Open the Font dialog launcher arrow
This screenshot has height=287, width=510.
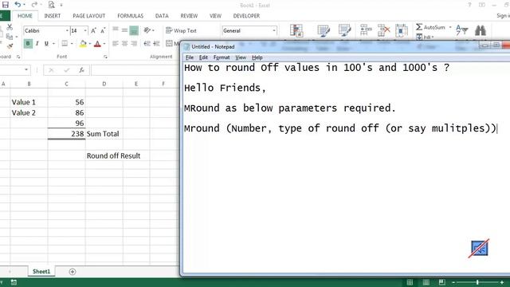(x=105, y=57)
